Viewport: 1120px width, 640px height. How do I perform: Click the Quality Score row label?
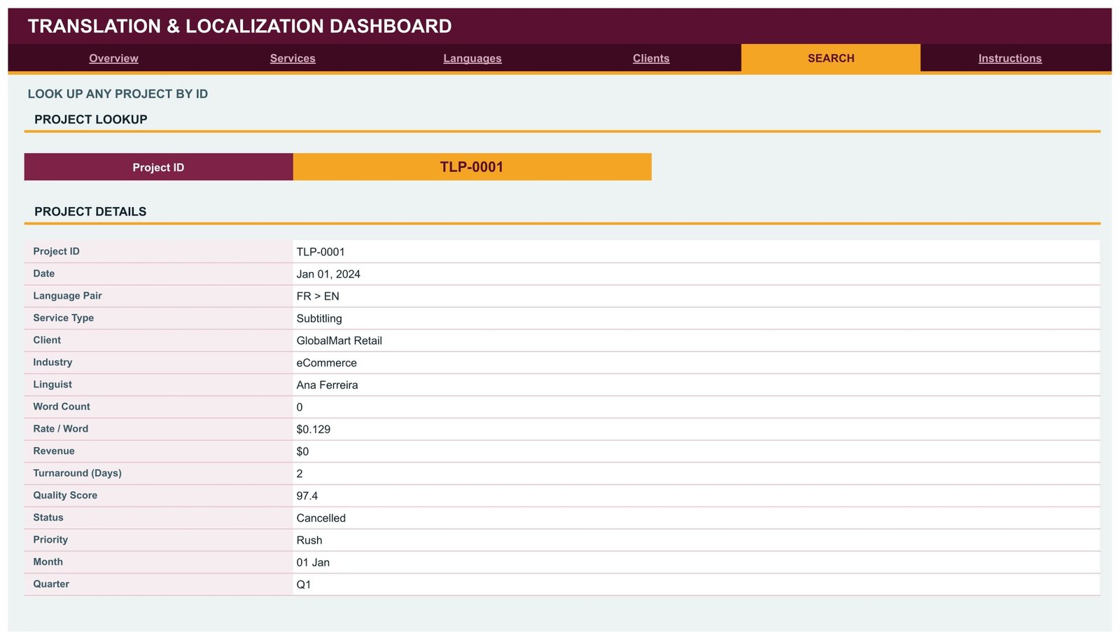[65, 495]
